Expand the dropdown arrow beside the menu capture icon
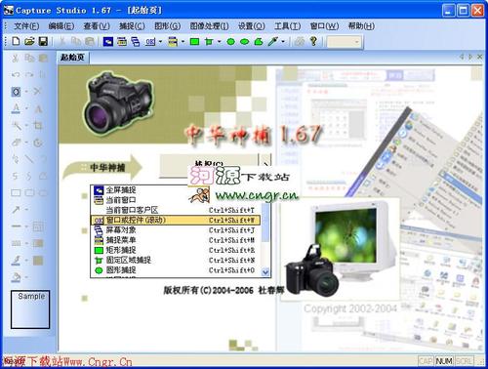Image resolution: width=488 pixels, height=369 pixels. point(183,42)
